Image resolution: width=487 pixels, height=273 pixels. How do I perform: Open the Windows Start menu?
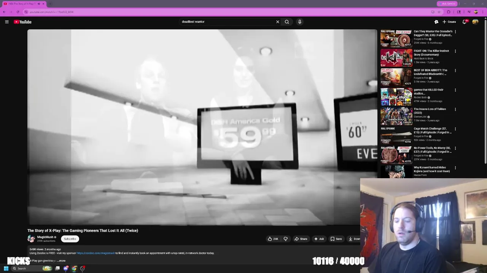point(6,268)
